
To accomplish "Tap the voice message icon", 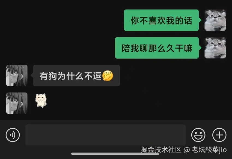I will click(13, 135).
